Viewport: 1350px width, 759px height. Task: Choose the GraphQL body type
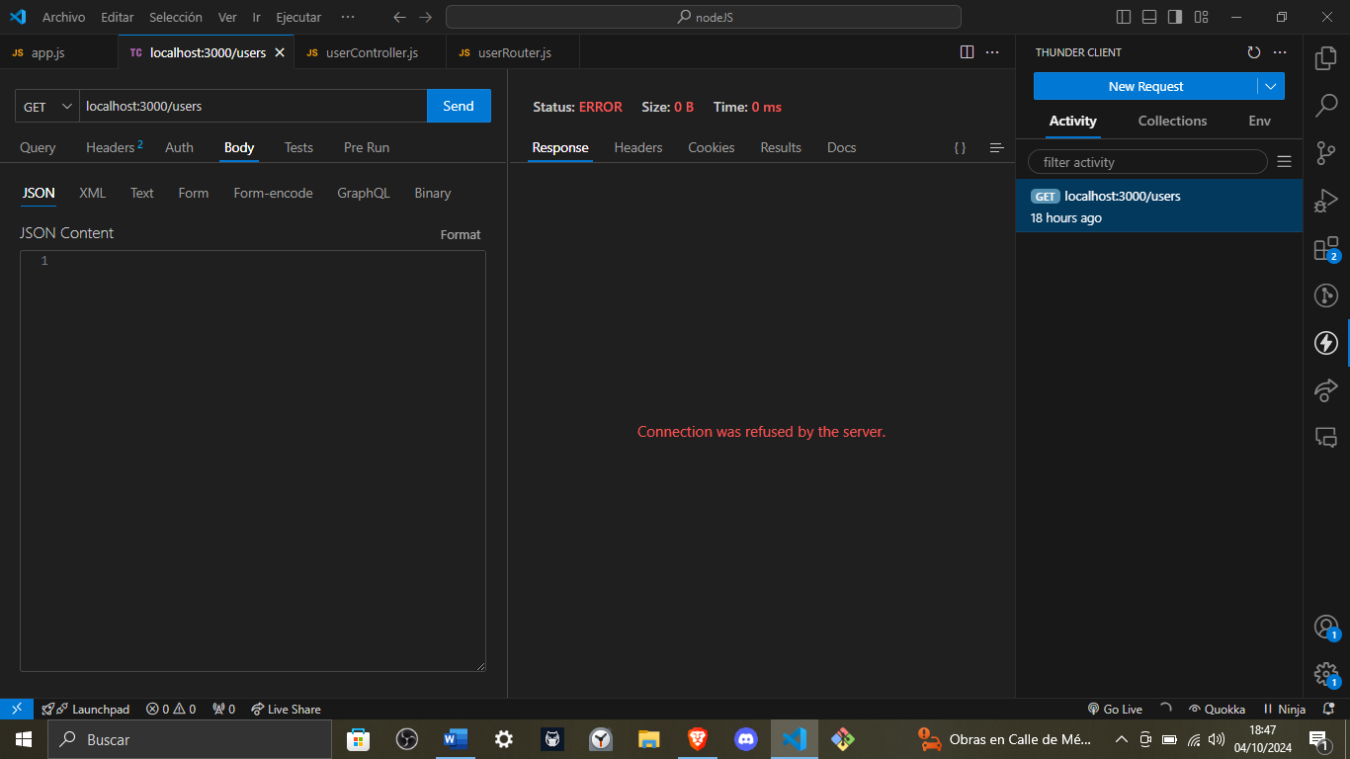(x=363, y=193)
